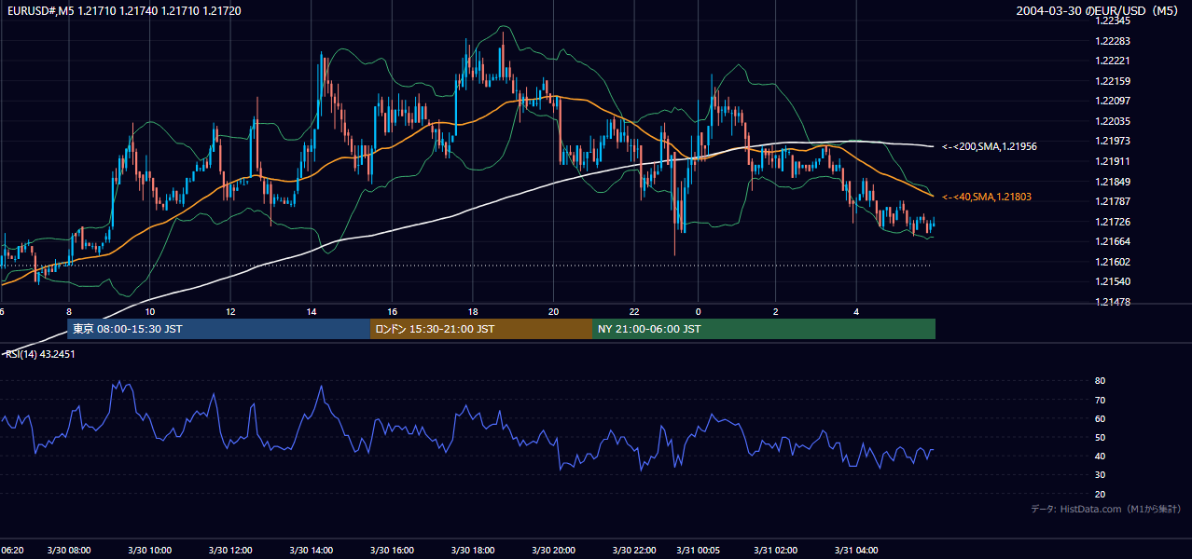The height and width of the screenshot is (559, 1192).
Task: Click hour marker 18 under the price chart
Action: pyautogui.click(x=473, y=312)
